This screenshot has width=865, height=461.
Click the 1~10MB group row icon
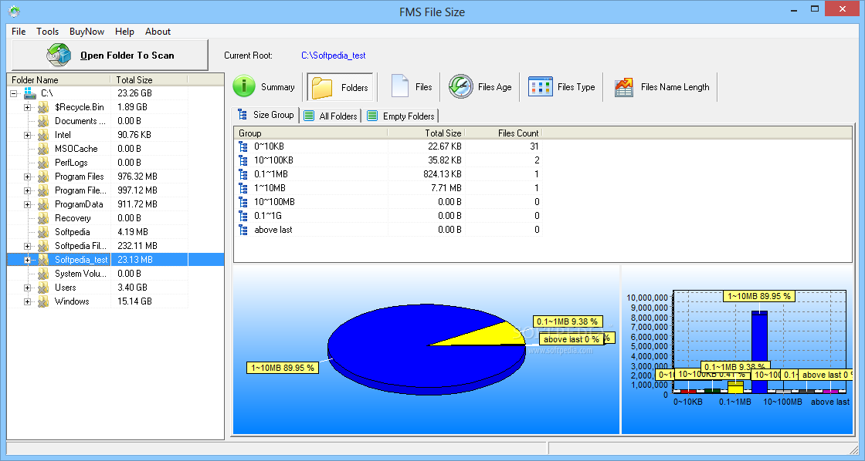243,188
